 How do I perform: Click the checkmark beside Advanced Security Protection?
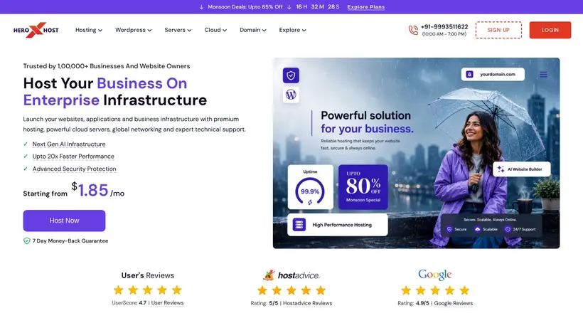[26, 169]
